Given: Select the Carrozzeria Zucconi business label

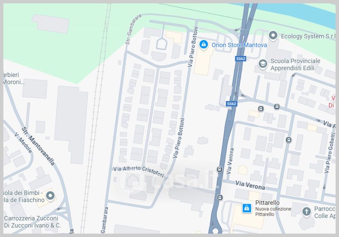Looking at the screenshot, I should pyautogui.click(x=33, y=222).
